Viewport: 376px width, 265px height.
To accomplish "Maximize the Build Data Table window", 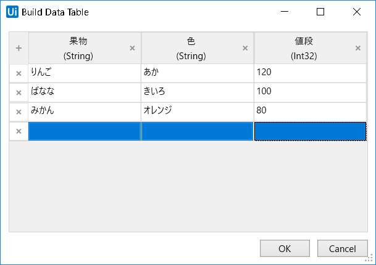I will click(320, 12).
